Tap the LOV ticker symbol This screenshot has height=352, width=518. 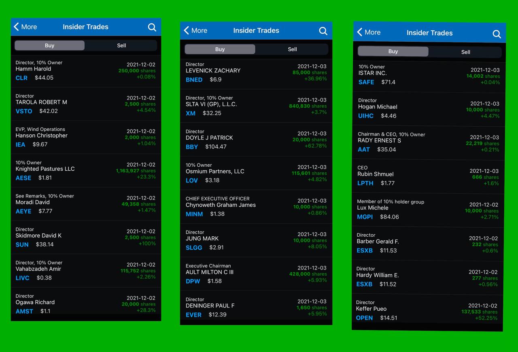[192, 180]
